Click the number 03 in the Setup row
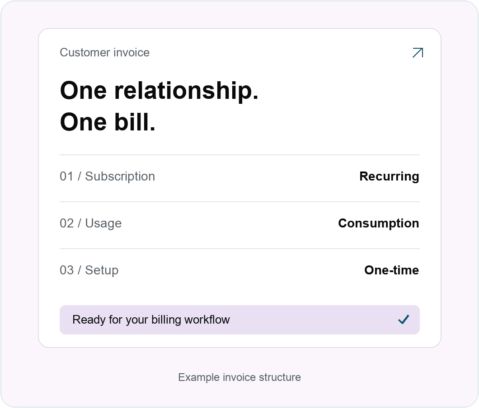The height and width of the screenshot is (408, 479). click(x=66, y=270)
